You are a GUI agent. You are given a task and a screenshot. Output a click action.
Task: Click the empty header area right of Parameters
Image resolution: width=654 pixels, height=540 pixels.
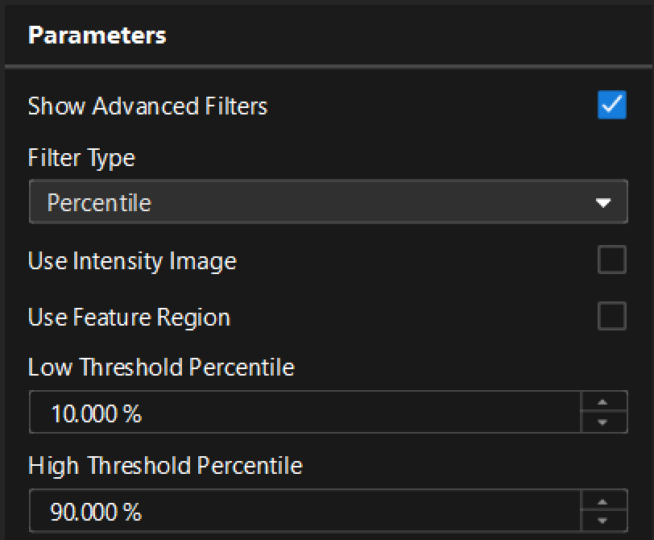[x=403, y=35]
